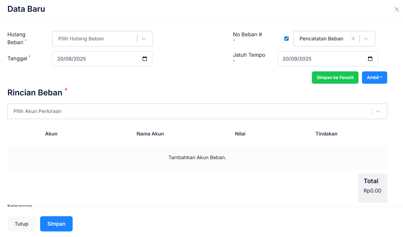The width and height of the screenshot is (403, 237).
Task: Toggle the No Beban # checkbox
Action: point(286,39)
